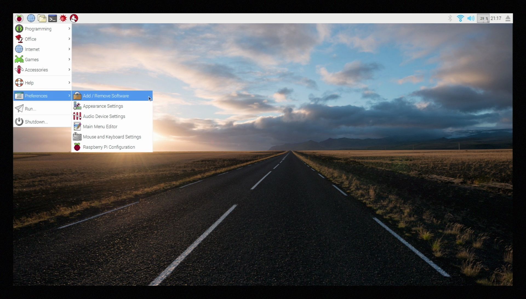Click the Run... entry
Viewport: 526px width, 299px height.
[30, 109]
